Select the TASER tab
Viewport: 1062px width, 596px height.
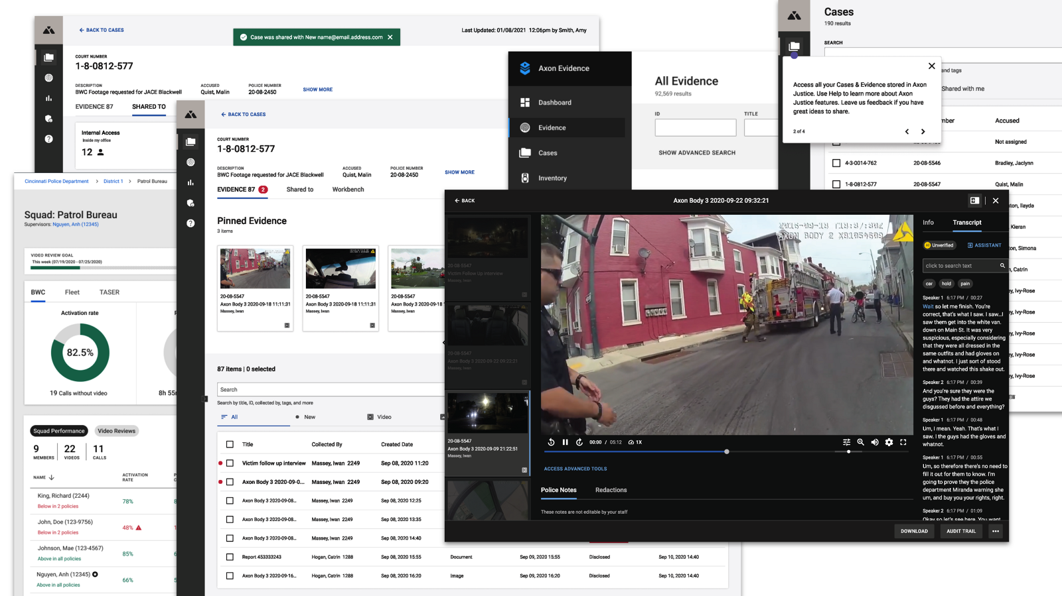[110, 292]
